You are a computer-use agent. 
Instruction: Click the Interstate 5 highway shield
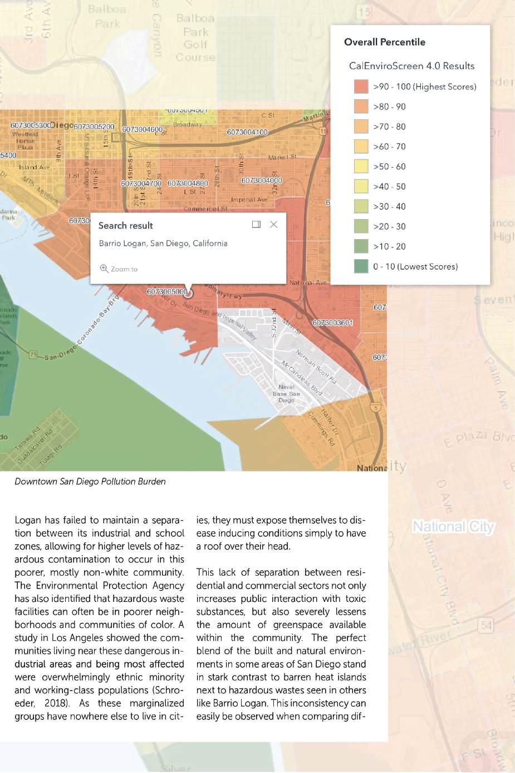(376, 409)
